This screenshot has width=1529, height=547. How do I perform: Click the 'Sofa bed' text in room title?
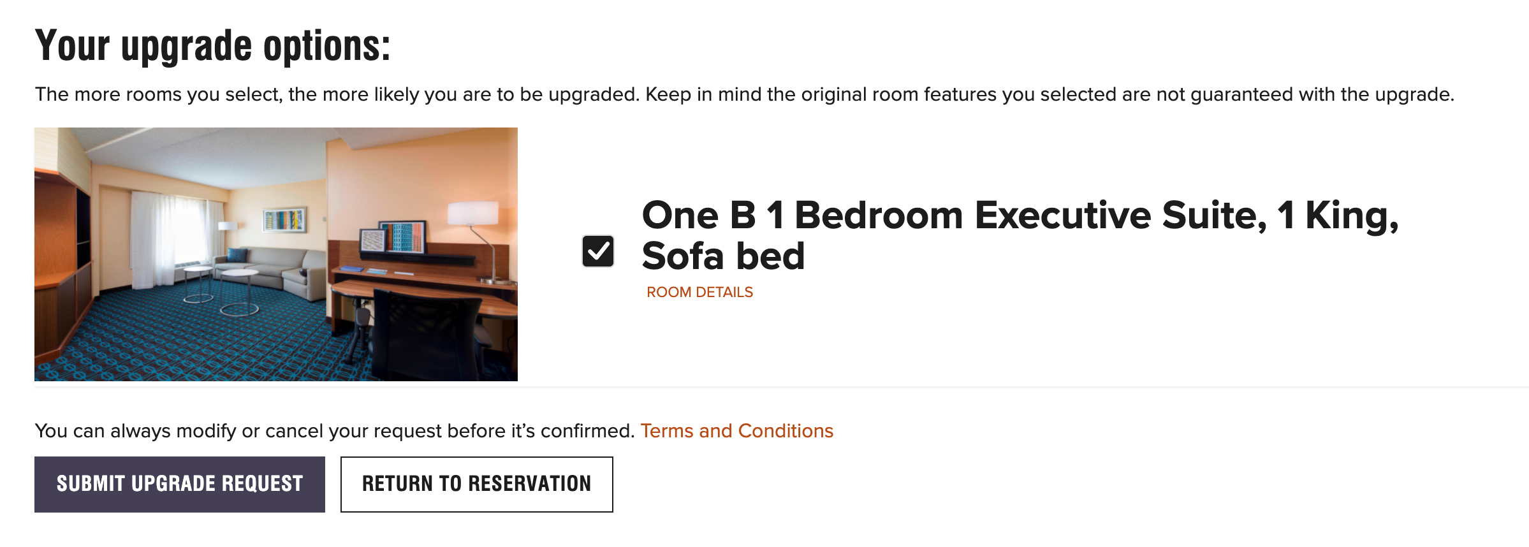(722, 256)
